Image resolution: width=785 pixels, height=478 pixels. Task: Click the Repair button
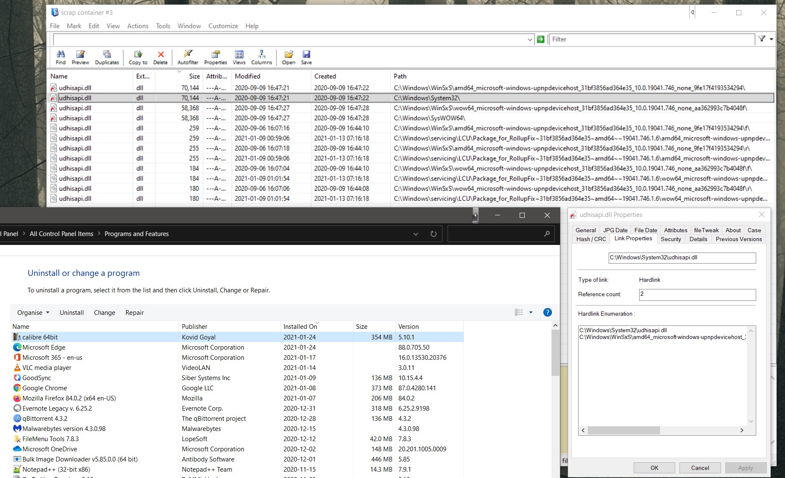point(134,312)
